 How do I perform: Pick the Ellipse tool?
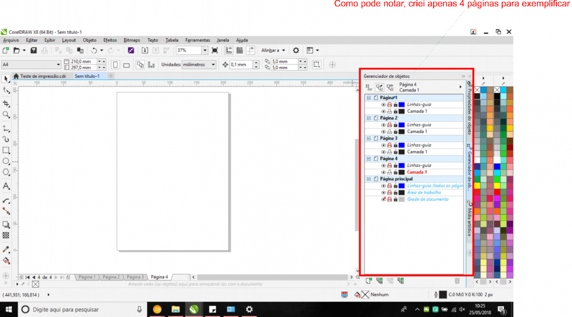pos(6,161)
